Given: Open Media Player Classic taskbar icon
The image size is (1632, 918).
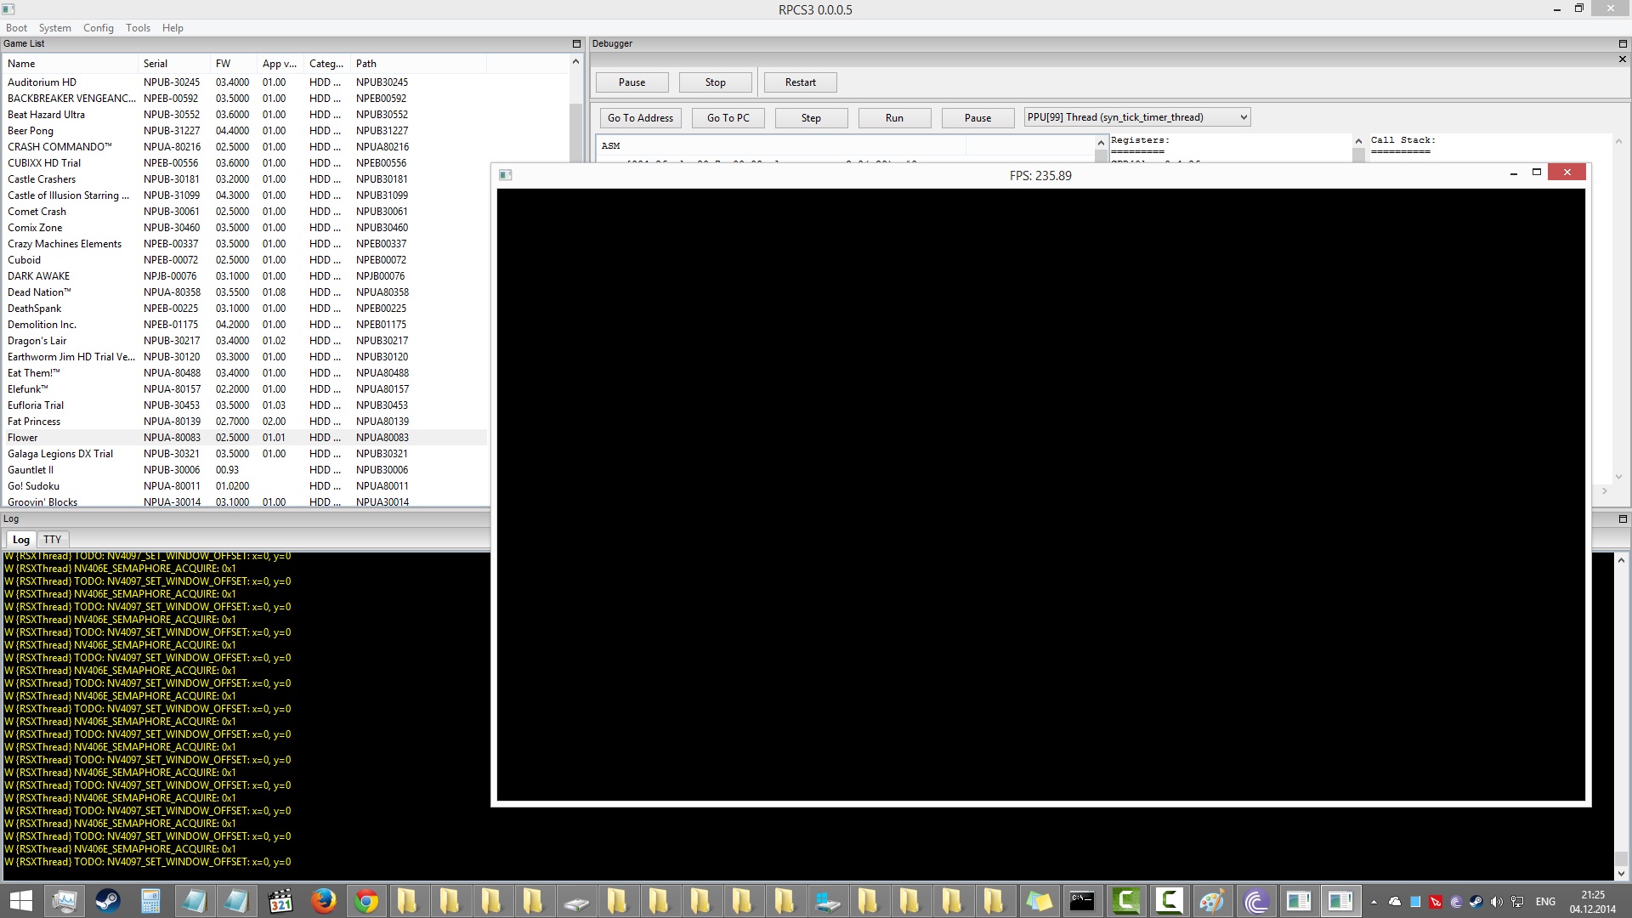Looking at the screenshot, I should (280, 901).
